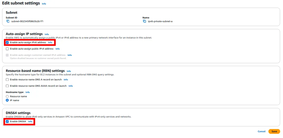Toggle the Enable DNS64 checkbox
This screenshot has width=283, height=138.
point(7,121)
